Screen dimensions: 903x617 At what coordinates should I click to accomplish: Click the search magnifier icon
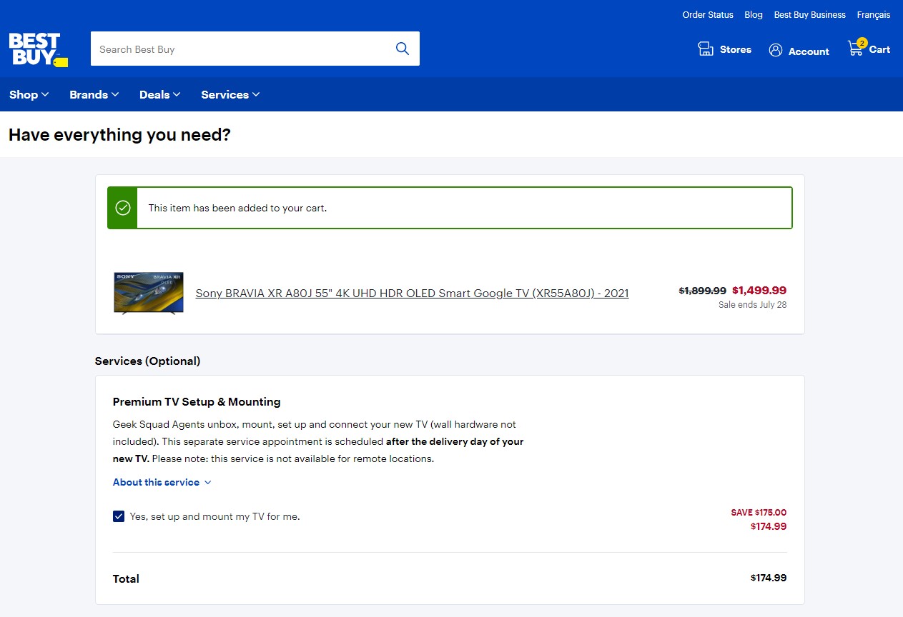click(x=403, y=49)
